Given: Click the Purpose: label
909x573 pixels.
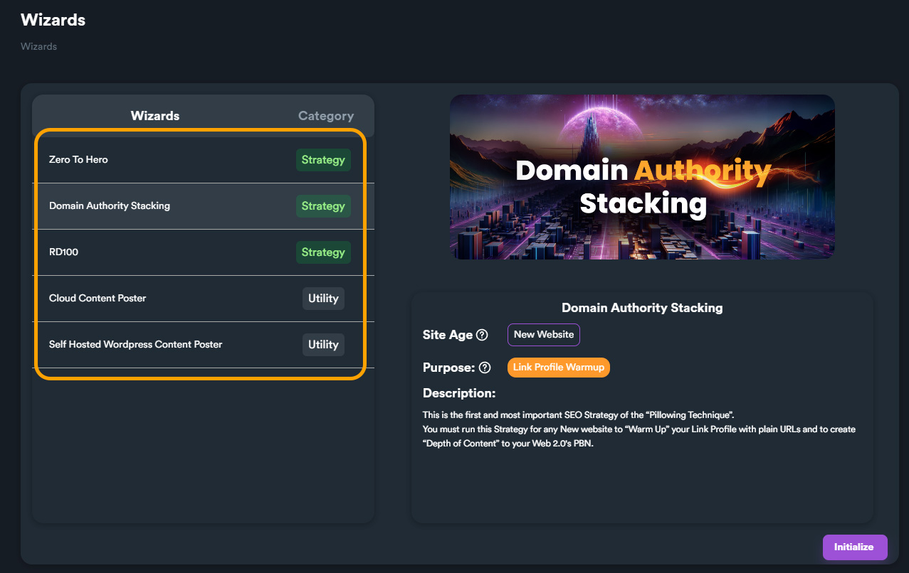Looking at the screenshot, I should (448, 368).
